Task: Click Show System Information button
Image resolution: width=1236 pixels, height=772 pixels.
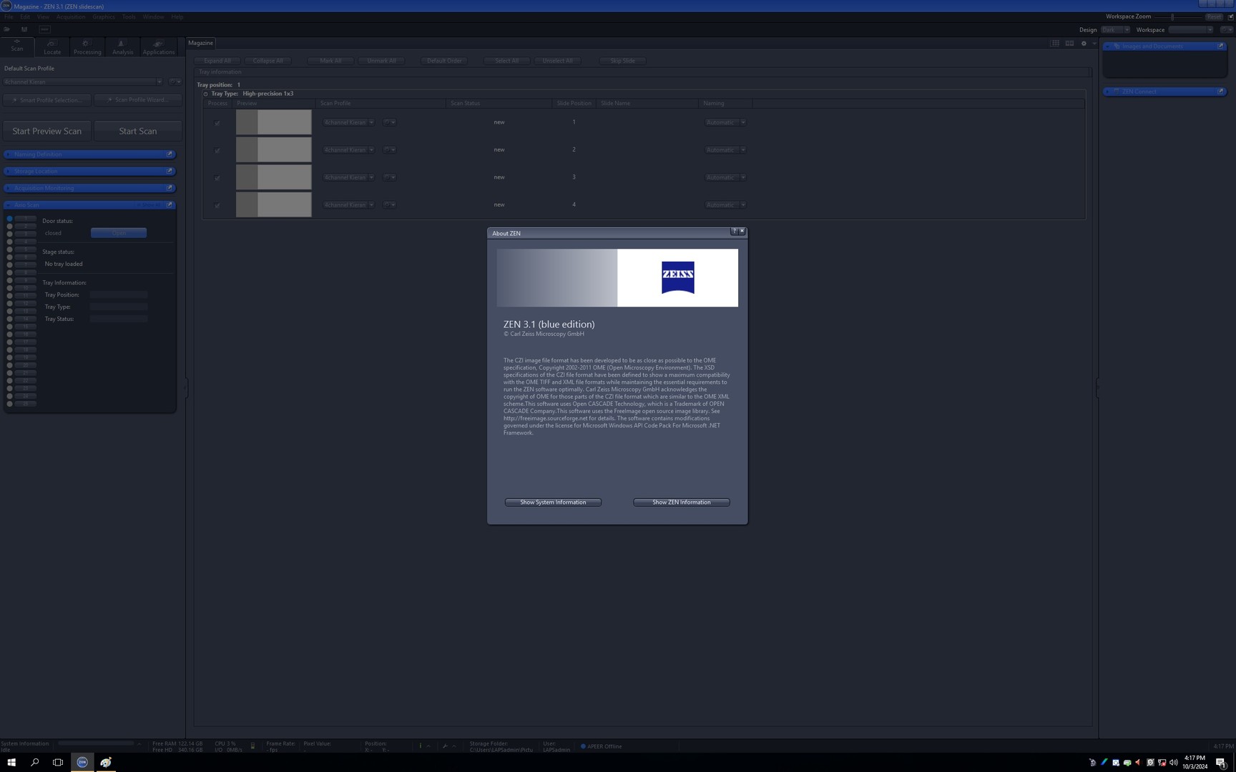Action: click(x=553, y=503)
